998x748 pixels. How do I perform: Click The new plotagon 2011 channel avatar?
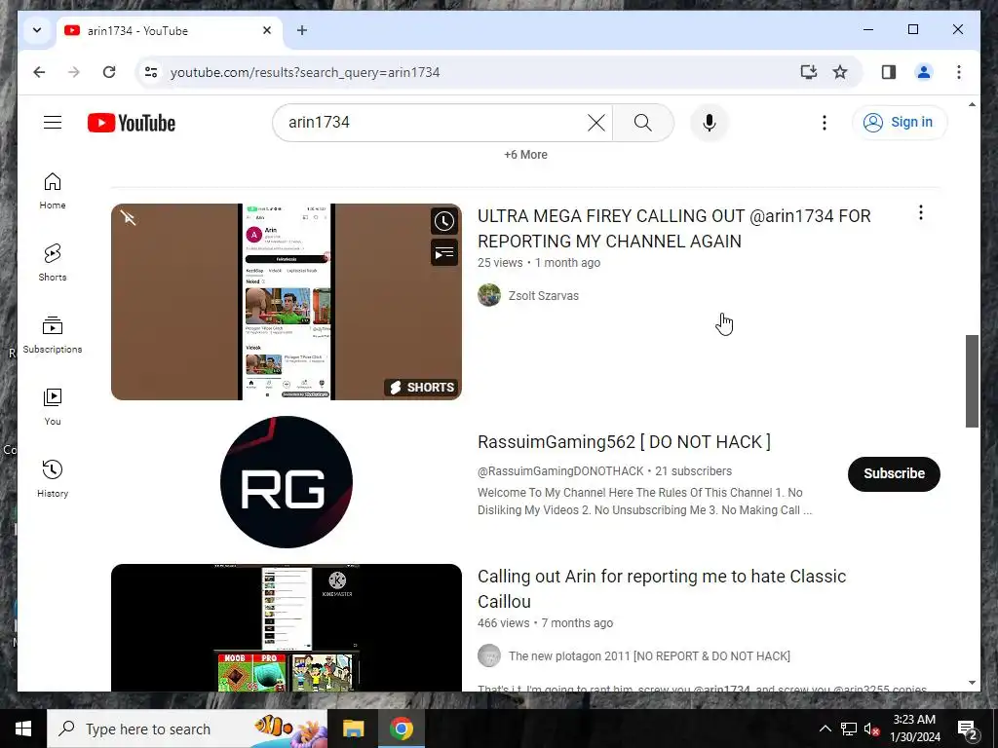(489, 655)
